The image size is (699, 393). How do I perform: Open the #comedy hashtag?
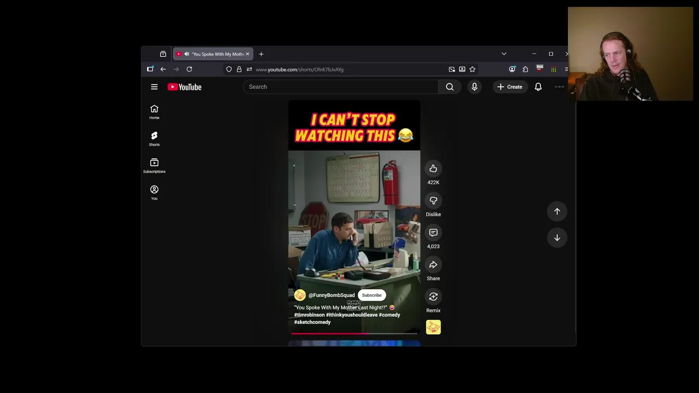pyautogui.click(x=389, y=315)
